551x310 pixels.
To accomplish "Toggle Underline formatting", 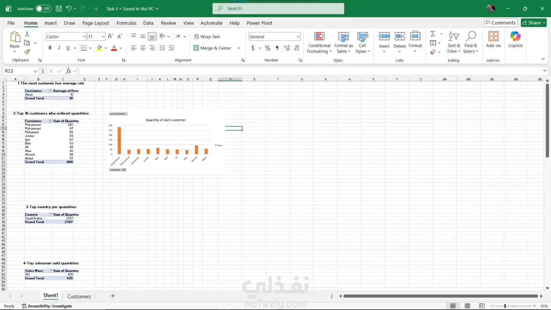I will pos(68,48).
